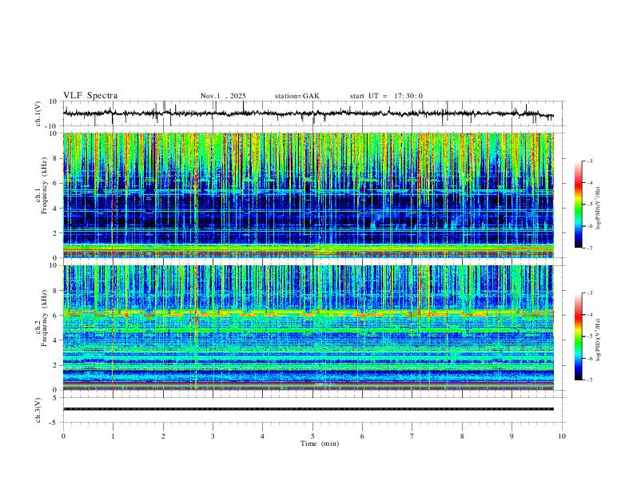Image resolution: width=633 pixels, height=489 pixels.
Task: Click the ch.2 "Frequency (kHz)" axis label
Action: (44, 318)
